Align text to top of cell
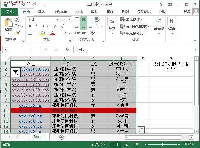Image resolution: width=200 pixels, height=148 pixels. click(77, 19)
